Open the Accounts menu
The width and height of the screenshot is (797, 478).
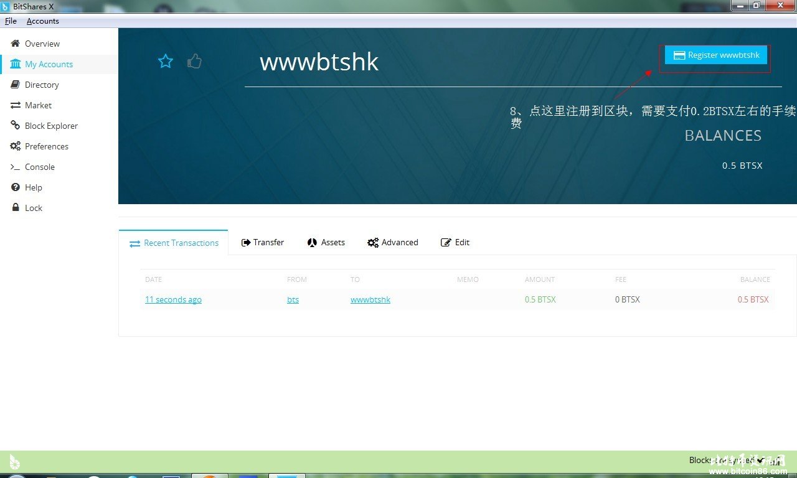click(42, 21)
